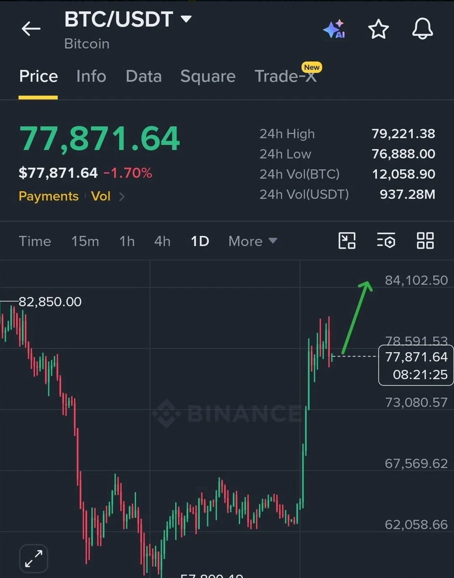Viewport: 454px width, 578px height.
Task: Select the 1D chart interval
Action: pyautogui.click(x=200, y=241)
